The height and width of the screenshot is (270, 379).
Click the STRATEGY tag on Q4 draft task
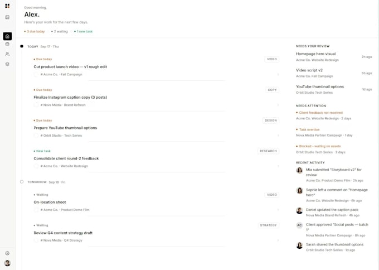coord(268,225)
